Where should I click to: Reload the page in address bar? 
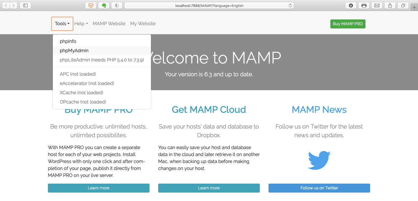click(290, 6)
